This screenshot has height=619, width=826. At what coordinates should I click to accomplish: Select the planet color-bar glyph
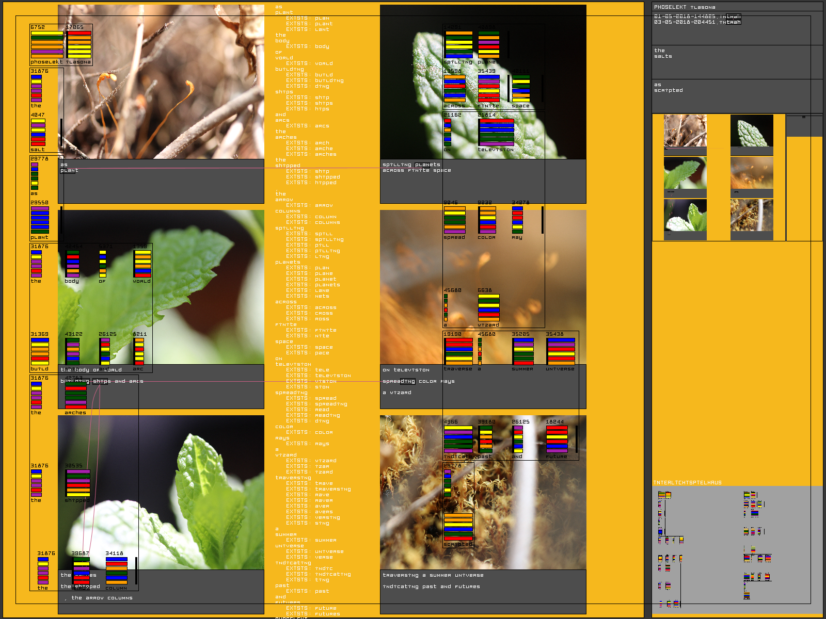[488, 44]
